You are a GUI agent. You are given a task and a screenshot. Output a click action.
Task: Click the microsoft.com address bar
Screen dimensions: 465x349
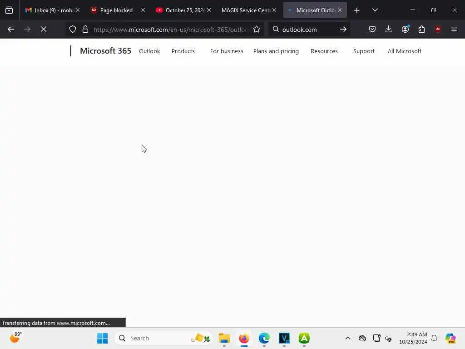click(x=170, y=30)
